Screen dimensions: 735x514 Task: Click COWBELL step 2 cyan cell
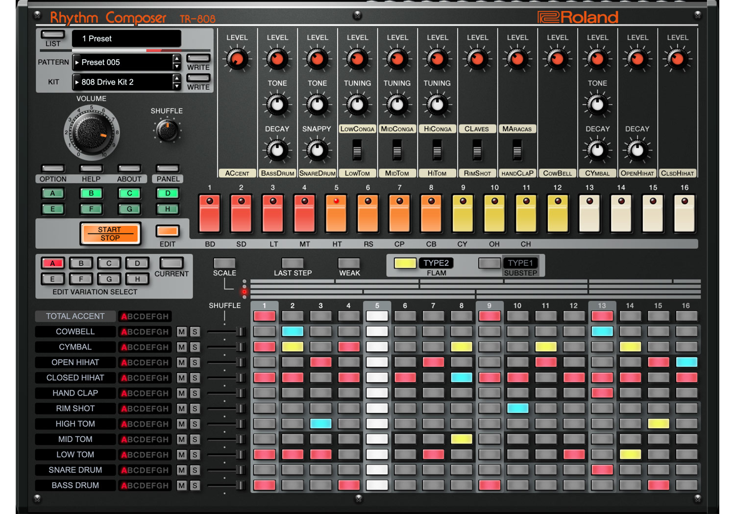293,331
